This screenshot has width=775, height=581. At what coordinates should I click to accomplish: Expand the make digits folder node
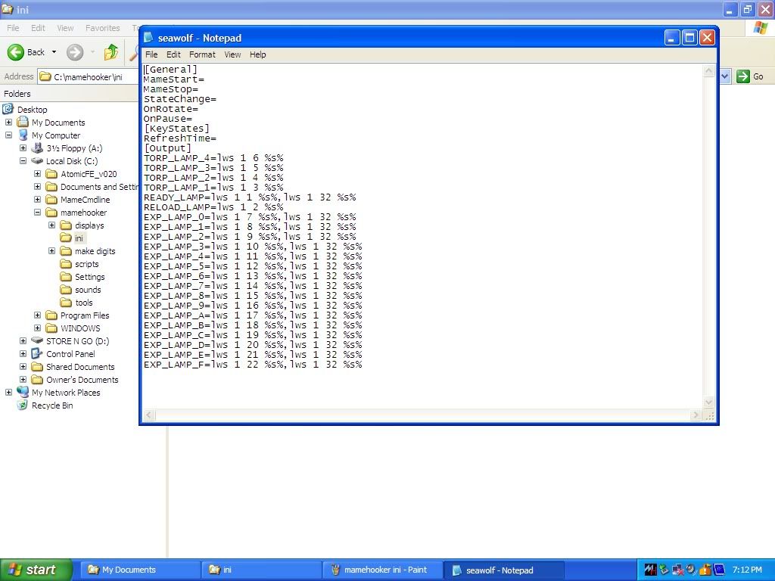click(52, 250)
